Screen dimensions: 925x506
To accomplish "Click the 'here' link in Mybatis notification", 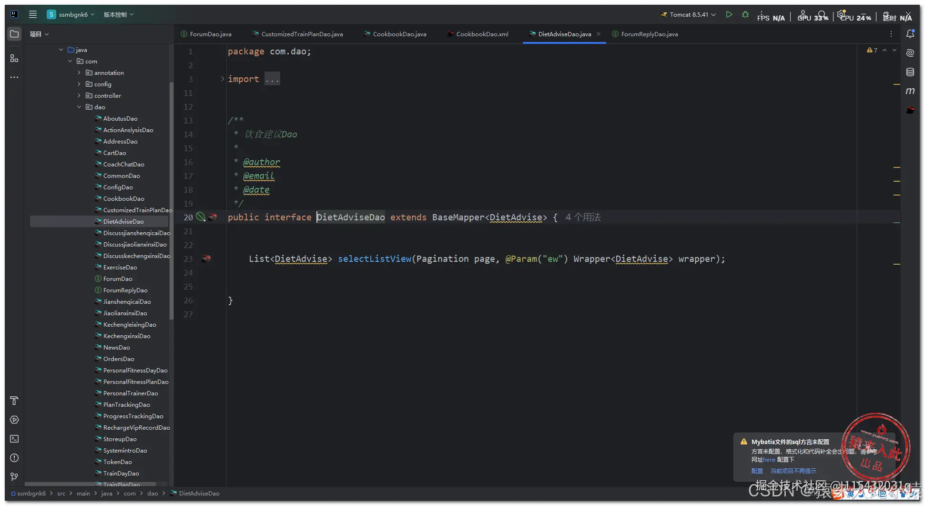I will click(x=769, y=460).
